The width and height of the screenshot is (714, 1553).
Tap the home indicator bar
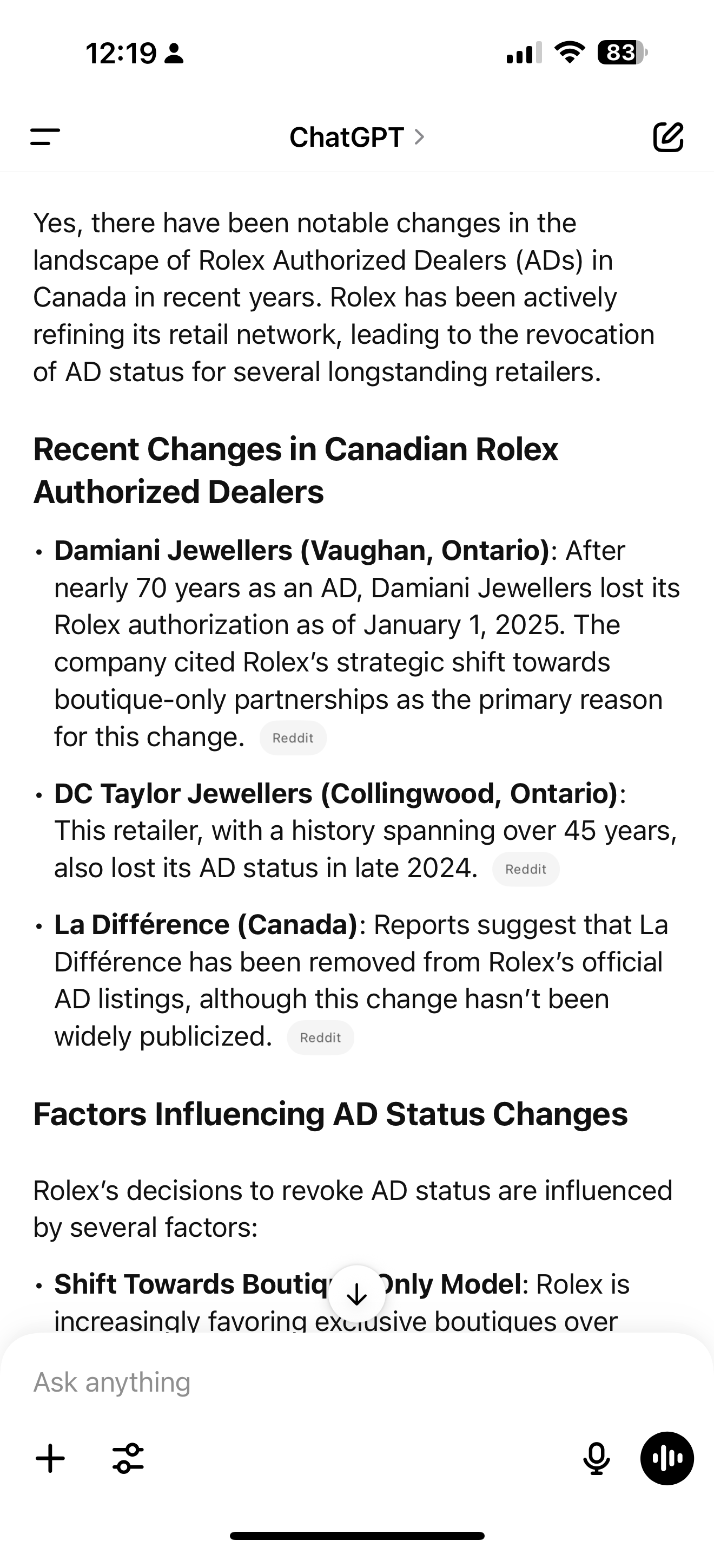(357, 1536)
